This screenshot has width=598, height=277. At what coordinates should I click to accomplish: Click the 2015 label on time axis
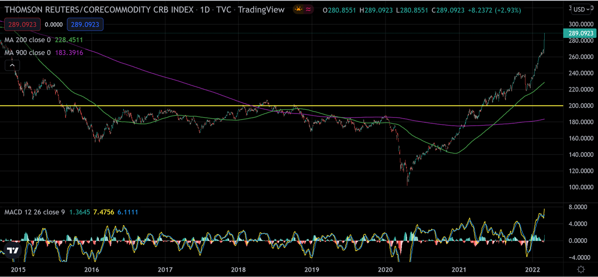pyautogui.click(x=18, y=270)
